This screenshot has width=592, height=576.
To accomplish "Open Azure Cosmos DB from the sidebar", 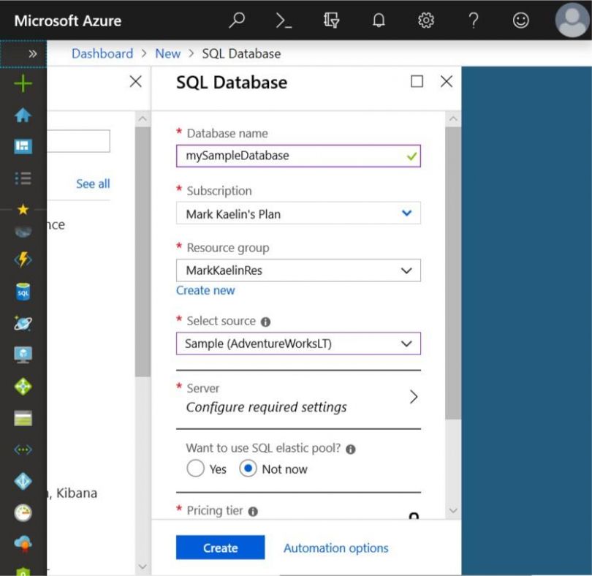I will tap(23, 323).
